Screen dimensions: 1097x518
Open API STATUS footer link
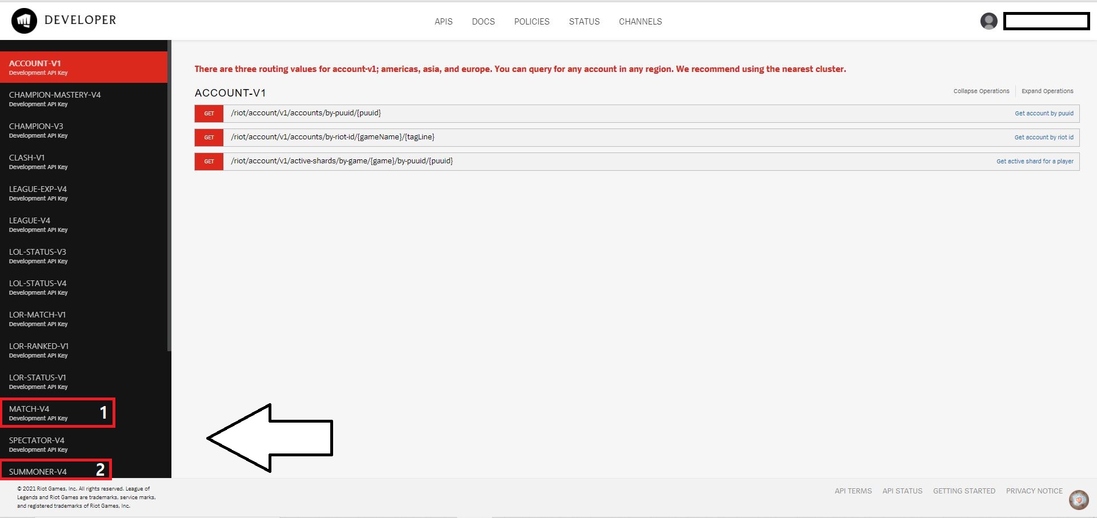(902, 491)
